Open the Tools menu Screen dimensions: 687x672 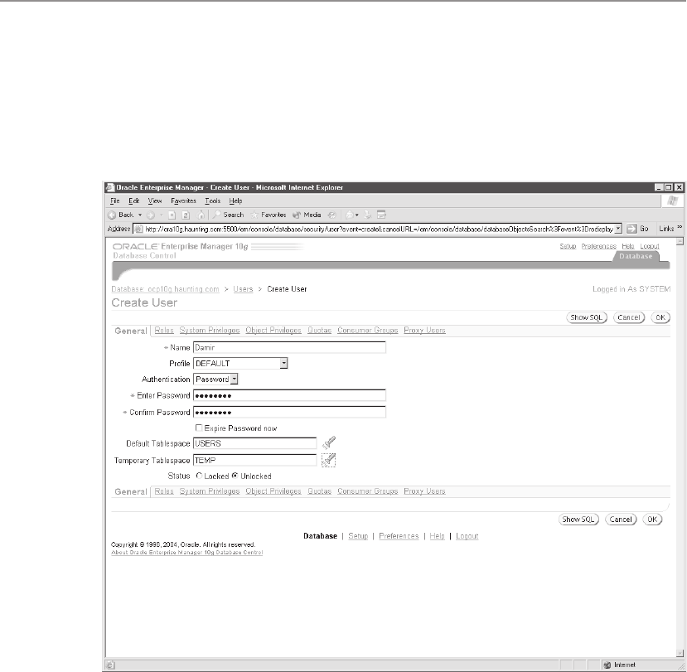coord(212,201)
